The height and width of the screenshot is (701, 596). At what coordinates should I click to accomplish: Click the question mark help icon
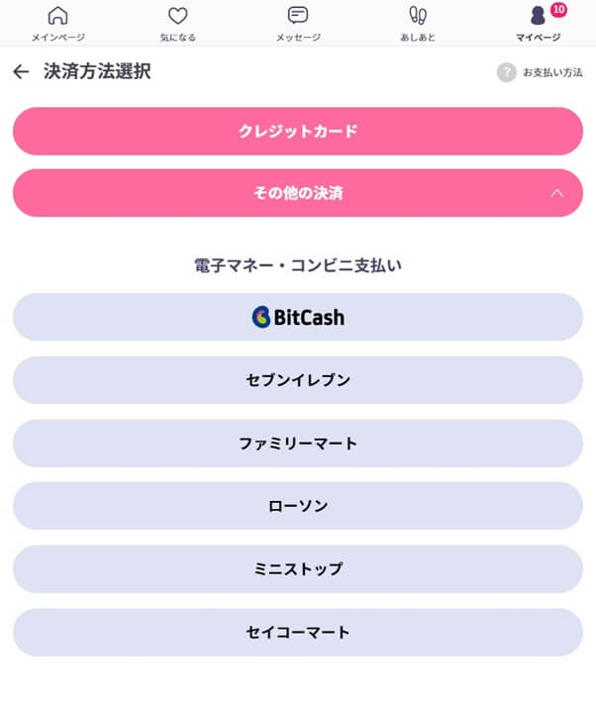507,72
